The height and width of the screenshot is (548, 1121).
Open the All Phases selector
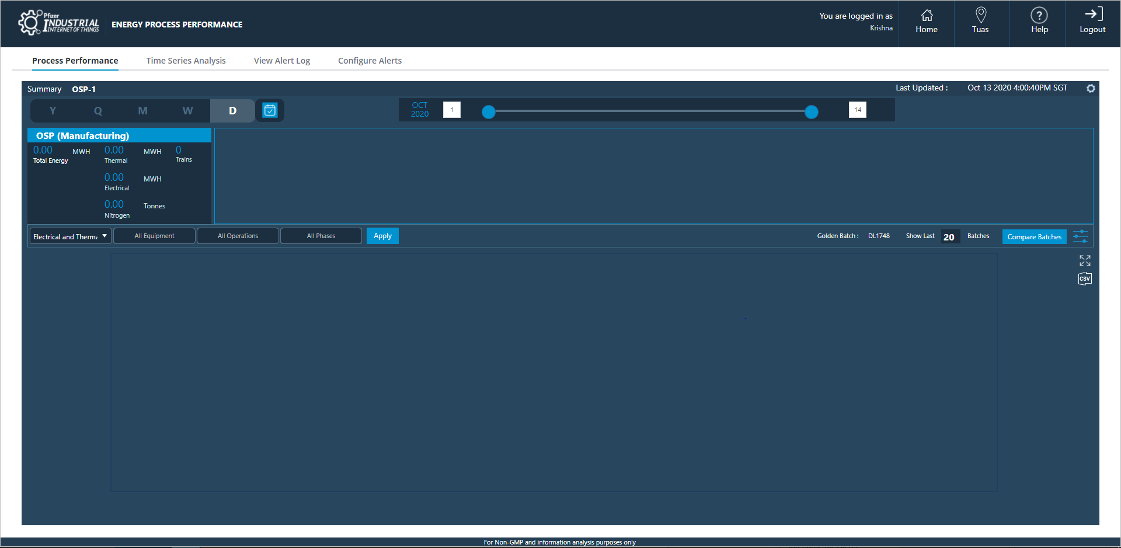pyautogui.click(x=321, y=236)
